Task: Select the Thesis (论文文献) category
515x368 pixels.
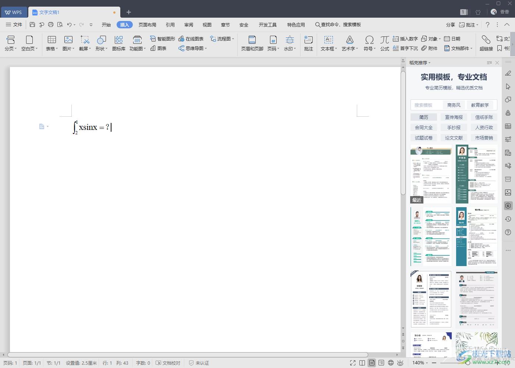Action: 454,138
